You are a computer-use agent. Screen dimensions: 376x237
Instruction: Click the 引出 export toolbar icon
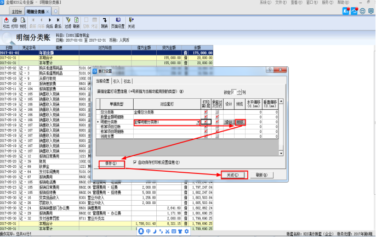tap(6, 22)
